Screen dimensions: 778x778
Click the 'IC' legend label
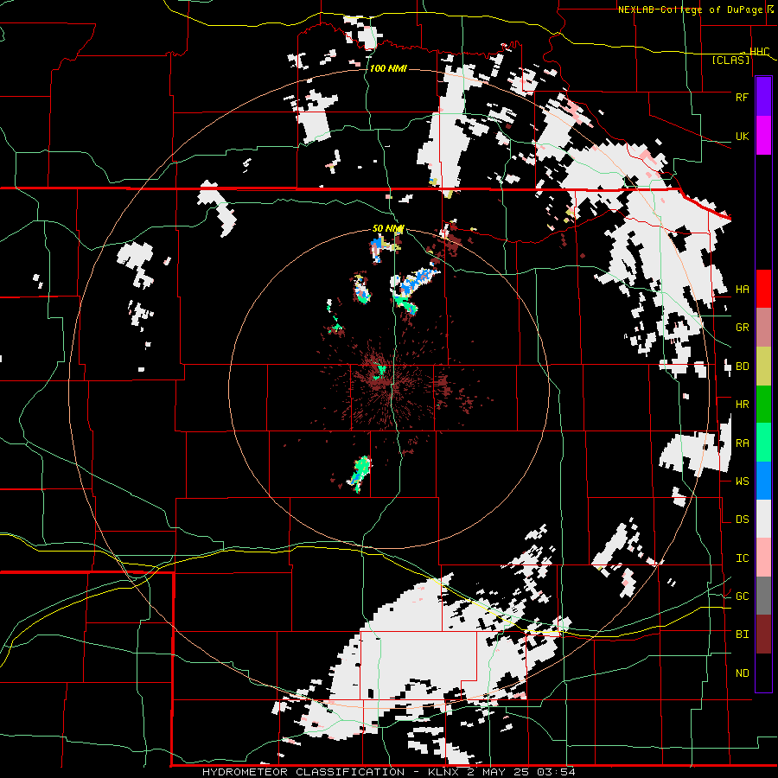(x=742, y=558)
